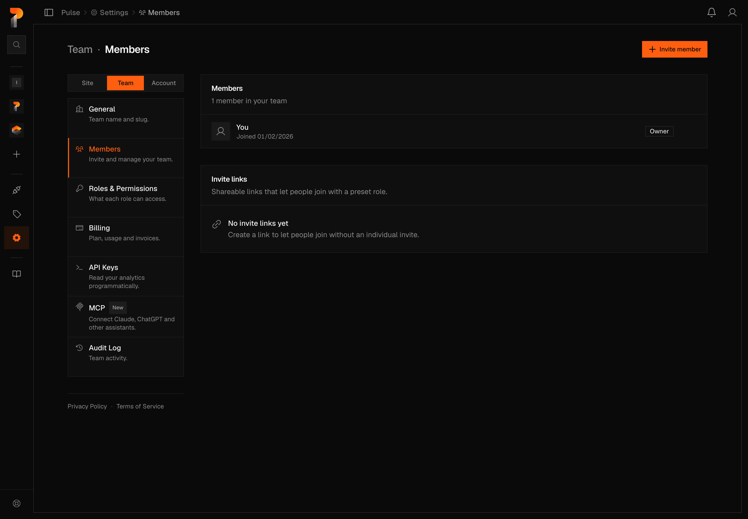The image size is (748, 519).
Task: Click the Pulse logo at sidebar top
Action: [x=16, y=17]
